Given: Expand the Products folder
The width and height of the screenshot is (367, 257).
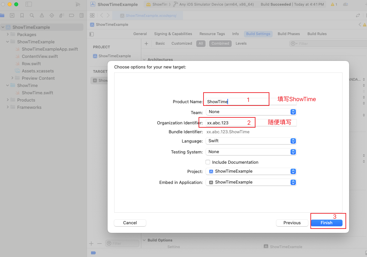Looking at the screenshot, I should [8, 100].
